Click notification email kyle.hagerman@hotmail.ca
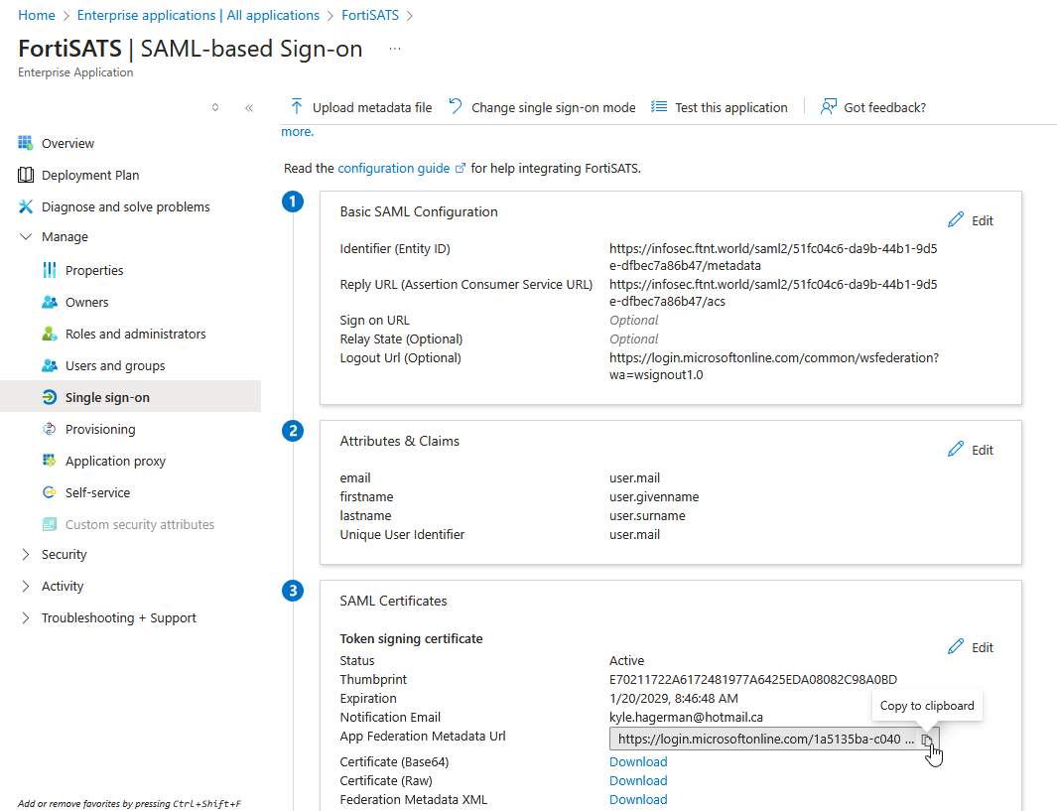 686,718
